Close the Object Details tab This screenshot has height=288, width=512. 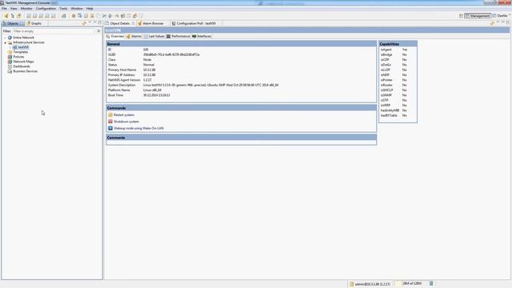click(x=133, y=23)
